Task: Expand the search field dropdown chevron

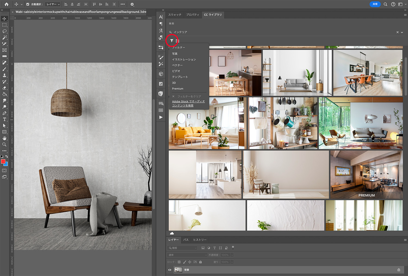Action: pyautogui.click(x=402, y=32)
